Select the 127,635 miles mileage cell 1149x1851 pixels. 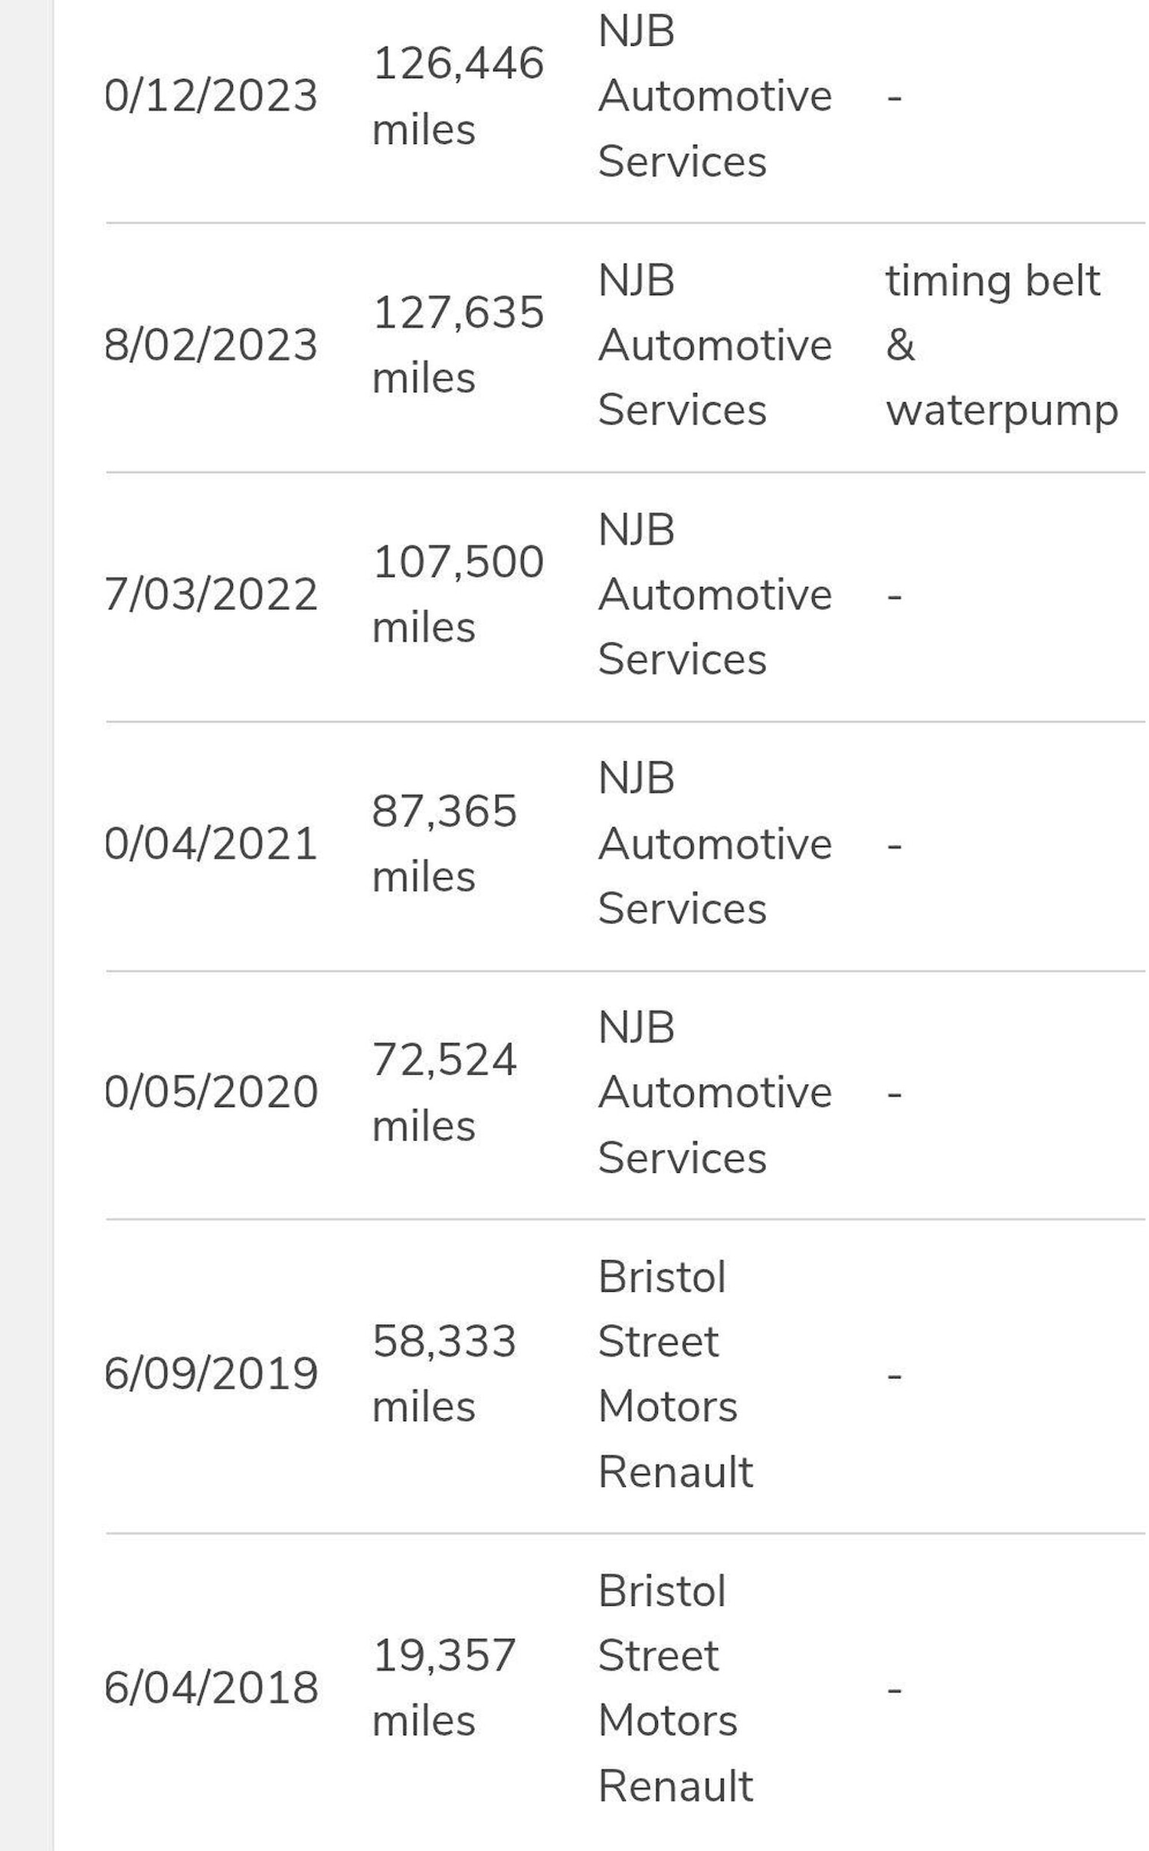(457, 346)
